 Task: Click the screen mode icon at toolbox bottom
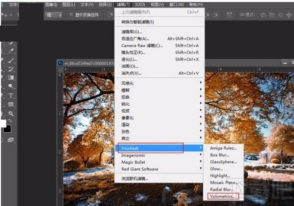coord(11,140)
